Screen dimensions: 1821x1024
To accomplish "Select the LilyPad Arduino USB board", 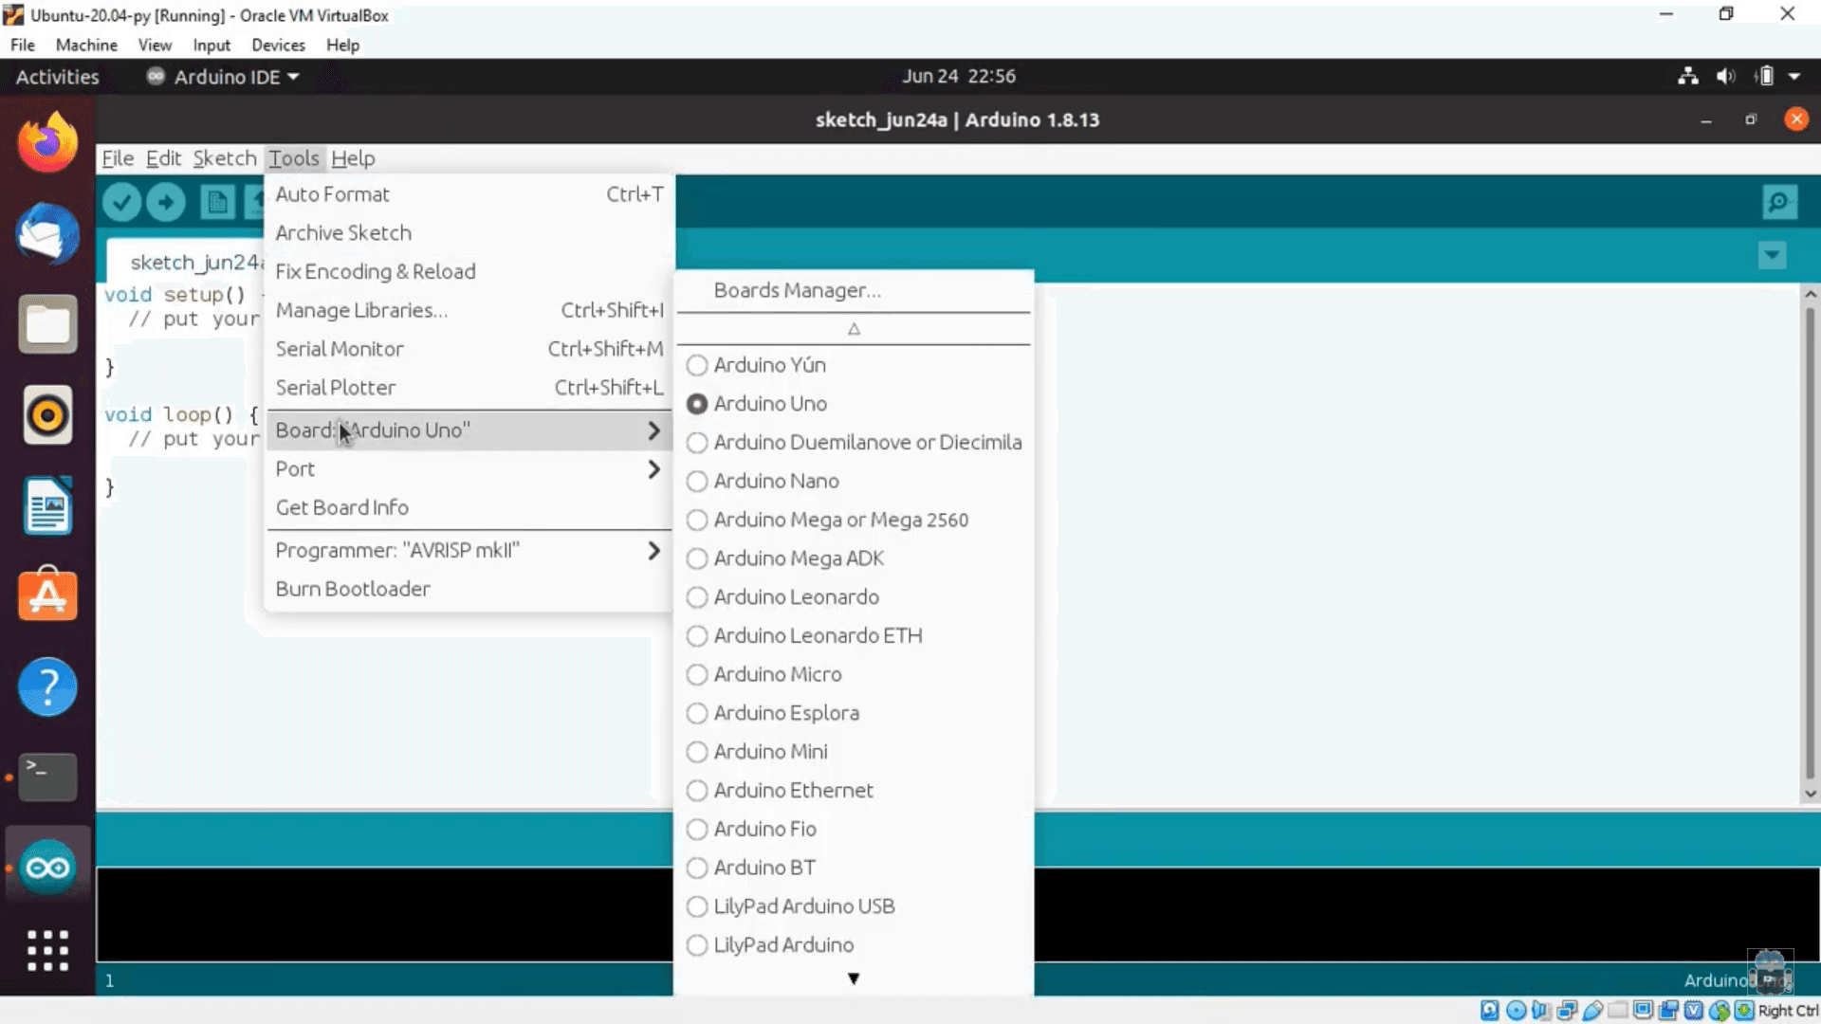I will click(x=854, y=906).
